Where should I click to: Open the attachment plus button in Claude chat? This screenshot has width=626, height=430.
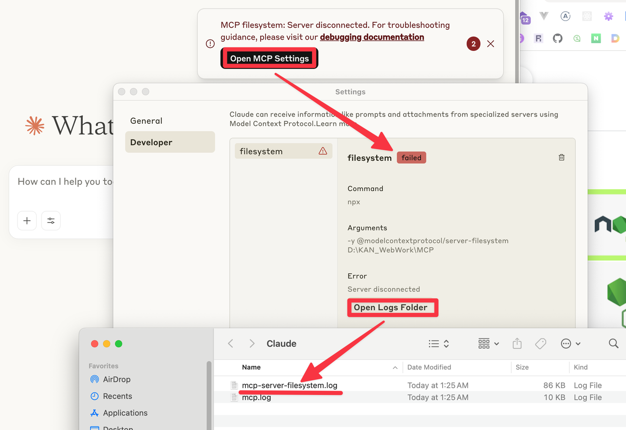[27, 221]
